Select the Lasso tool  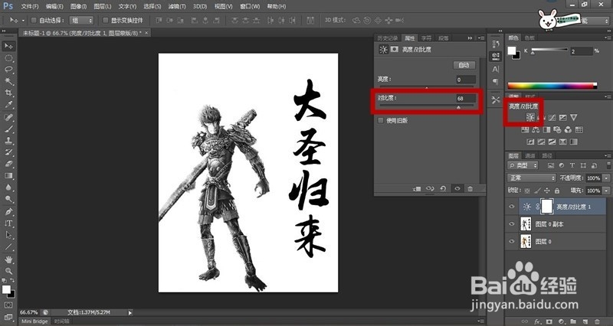(x=8, y=70)
